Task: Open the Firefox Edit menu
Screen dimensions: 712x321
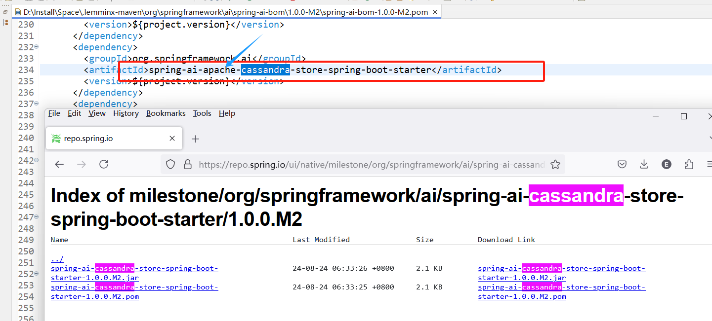Action: tap(75, 113)
